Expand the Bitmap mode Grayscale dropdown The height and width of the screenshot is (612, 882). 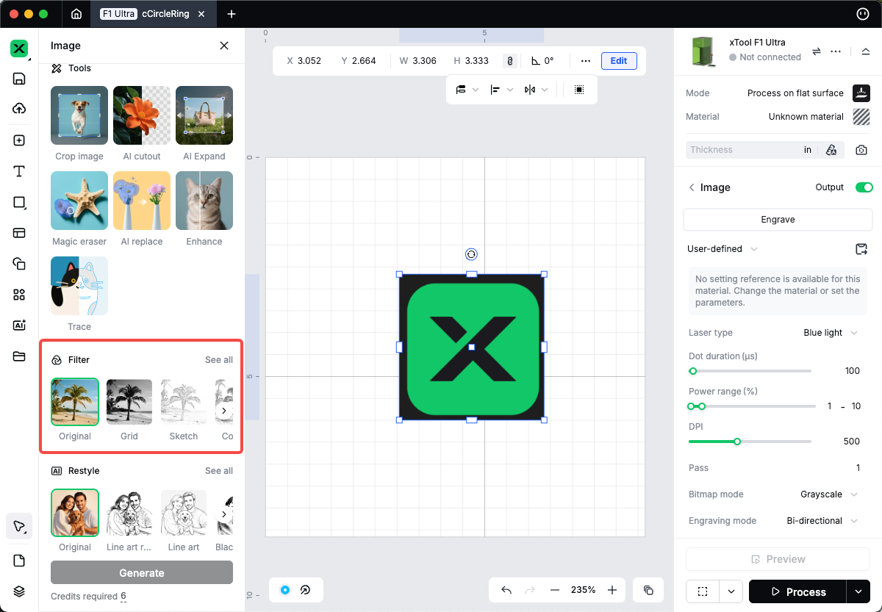[828, 494]
